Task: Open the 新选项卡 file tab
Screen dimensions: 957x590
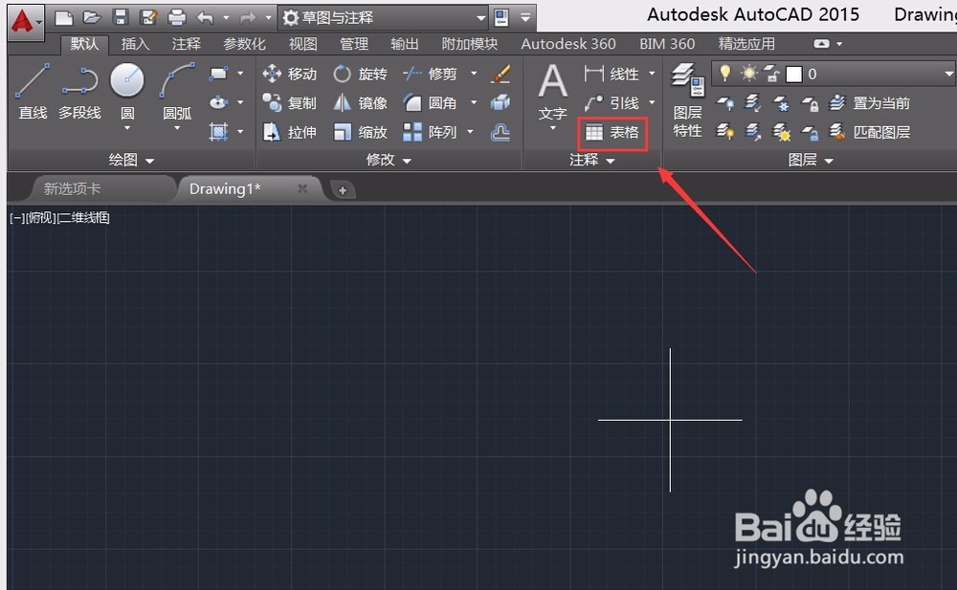Action: pyautogui.click(x=101, y=189)
